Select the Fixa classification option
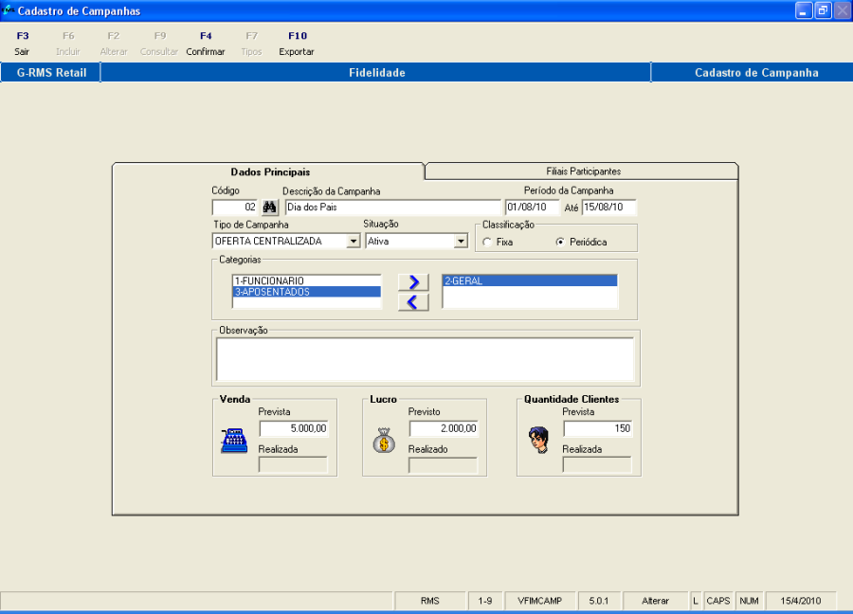The image size is (853, 614). (488, 243)
